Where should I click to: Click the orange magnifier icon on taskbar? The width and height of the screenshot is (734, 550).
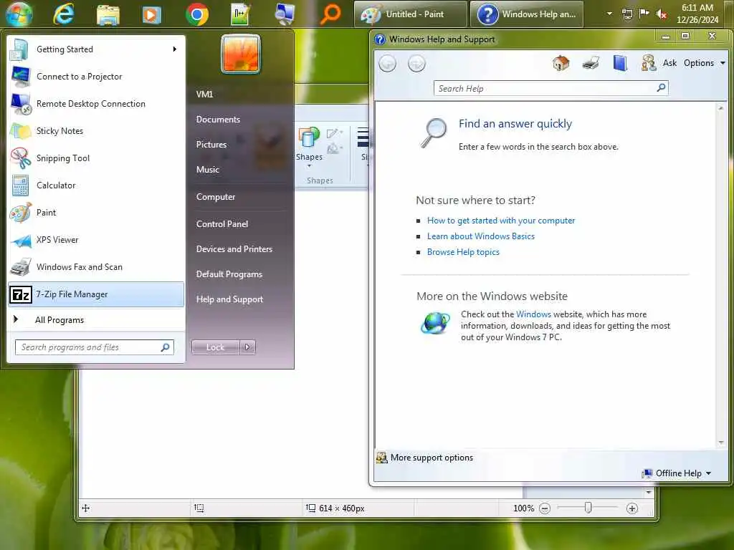click(330, 14)
